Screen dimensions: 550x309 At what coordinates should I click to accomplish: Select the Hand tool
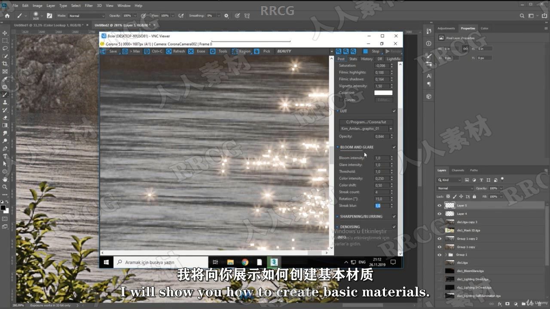click(5, 179)
